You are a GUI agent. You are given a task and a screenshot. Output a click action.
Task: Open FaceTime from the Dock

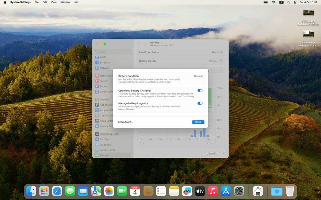click(122, 191)
